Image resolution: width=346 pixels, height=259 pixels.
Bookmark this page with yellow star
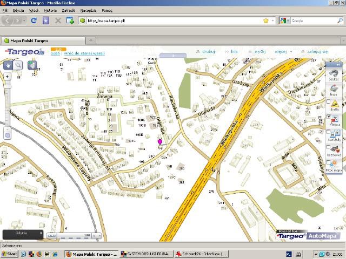coord(266,21)
